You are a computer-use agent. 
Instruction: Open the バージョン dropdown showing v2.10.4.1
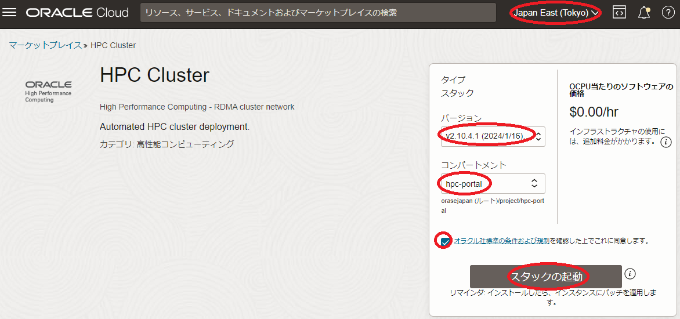point(493,136)
